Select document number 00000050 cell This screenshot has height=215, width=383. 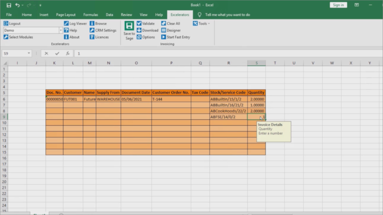[54, 99]
